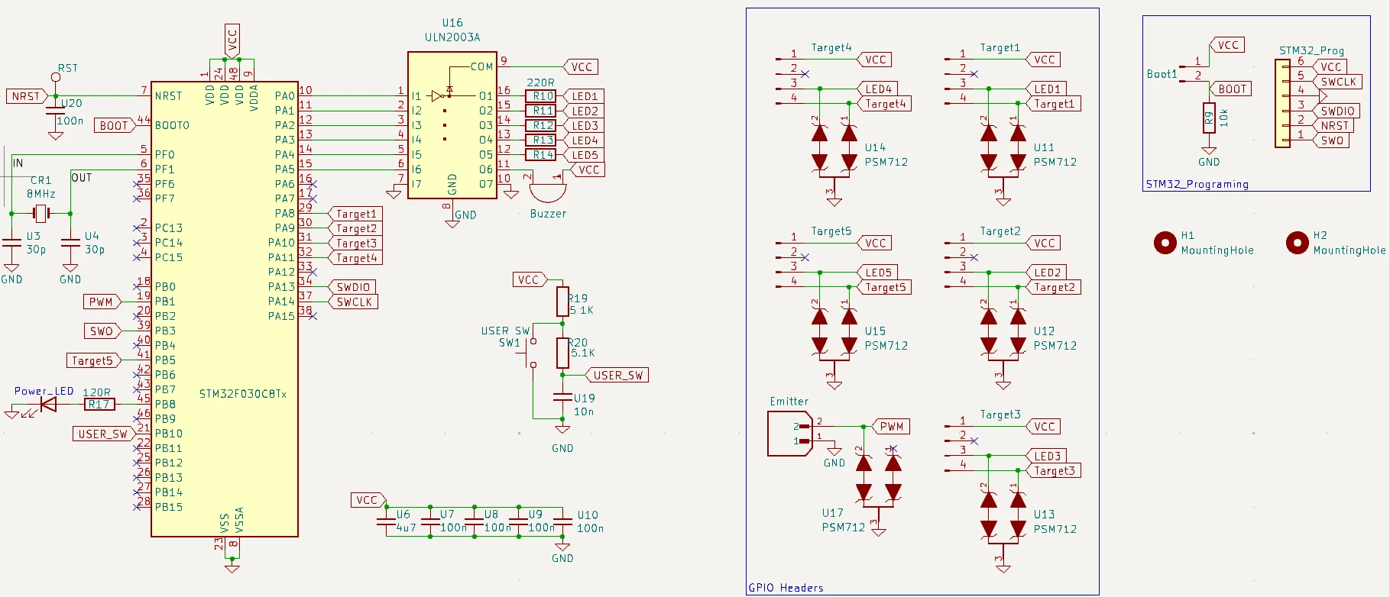Click the Target5 label at PB5
This screenshot has width=1390, height=597.
coord(93,360)
